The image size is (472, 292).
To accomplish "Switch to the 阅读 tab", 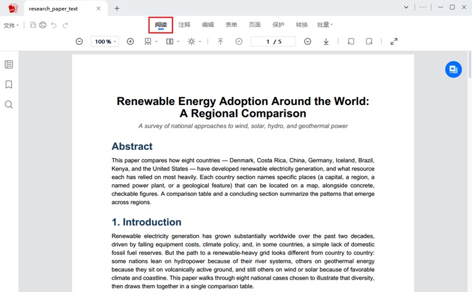I will [x=160, y=25].
